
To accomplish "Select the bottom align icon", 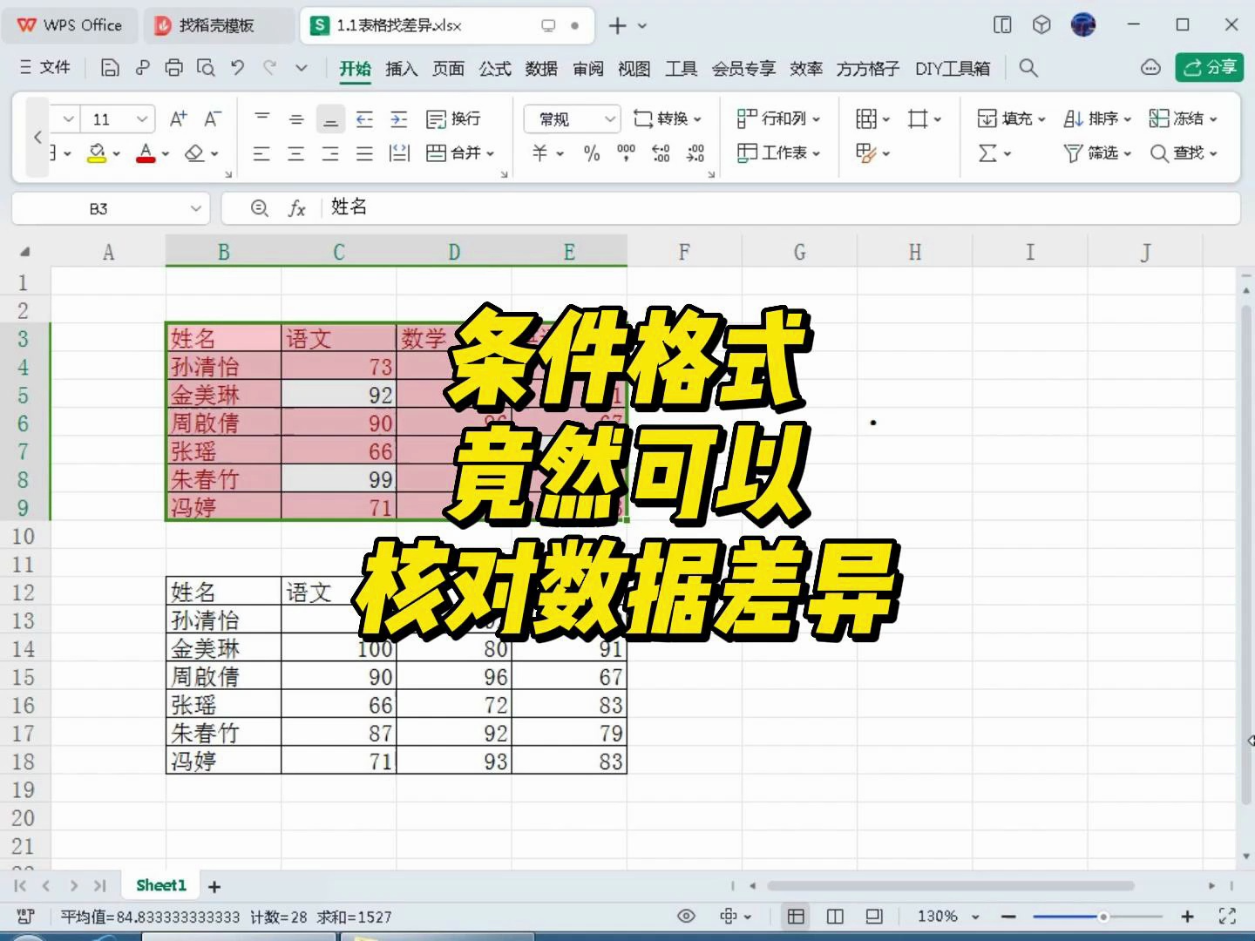I will pos(330,119).
